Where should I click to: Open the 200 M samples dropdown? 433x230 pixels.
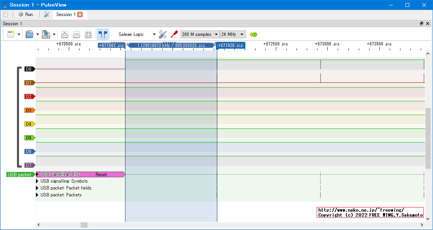[x=200, y=34]
